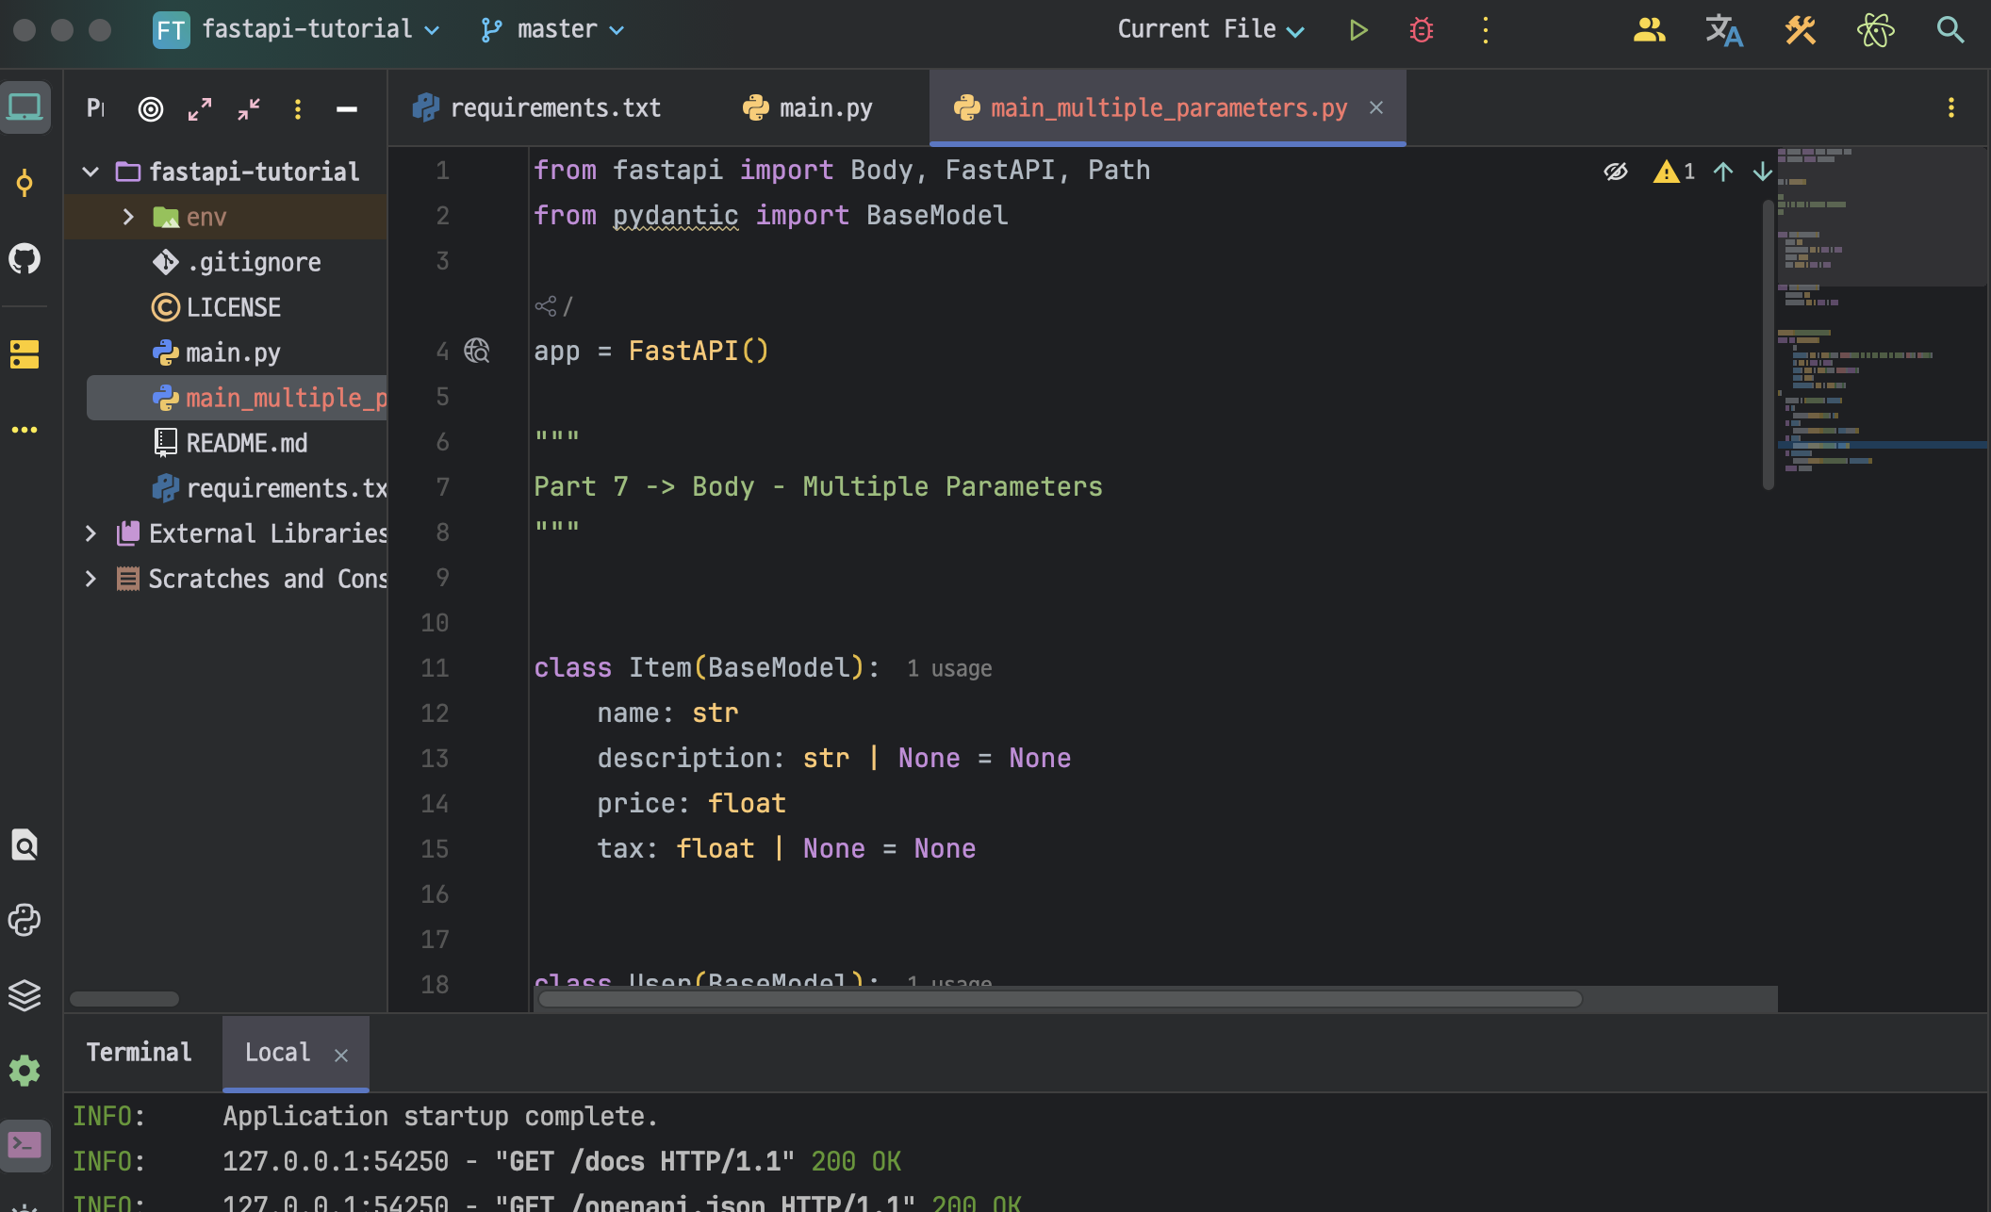Toggle highlighted problems with the crossed-eye icon
1991x1212 pixels.
1616,172
